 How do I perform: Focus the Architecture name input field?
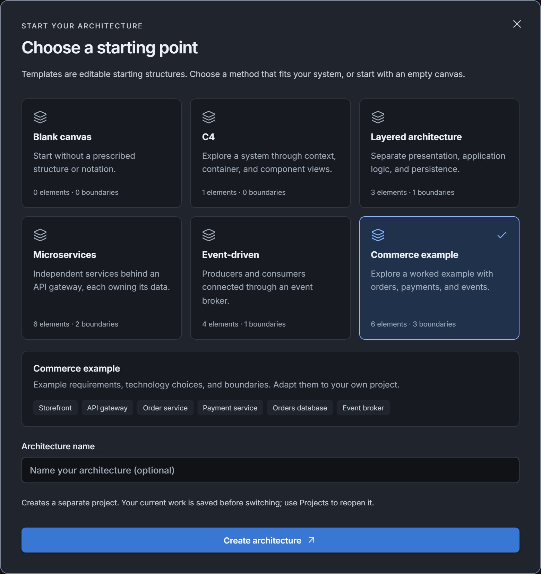(x=270, y=470)
